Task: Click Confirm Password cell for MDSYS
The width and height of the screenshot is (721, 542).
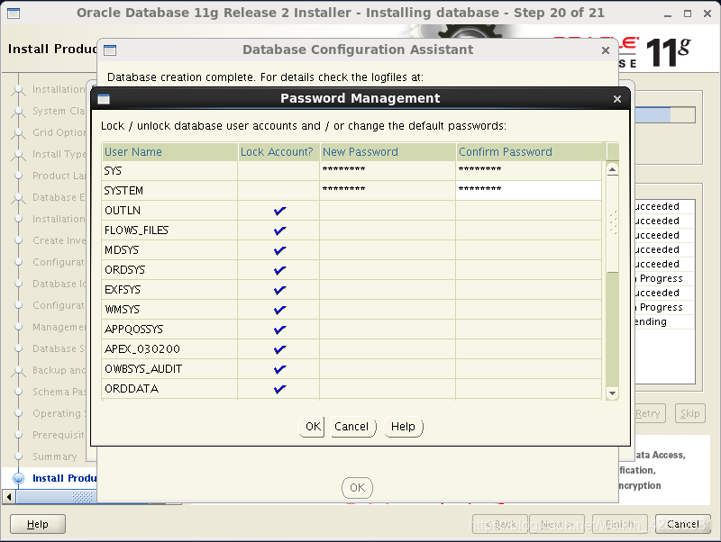Action: point(529,250)
